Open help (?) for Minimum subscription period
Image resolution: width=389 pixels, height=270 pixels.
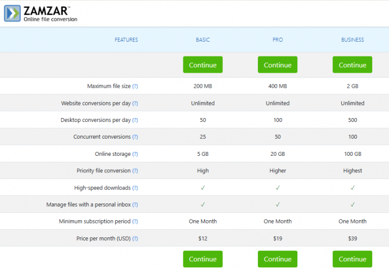(135, 222)
